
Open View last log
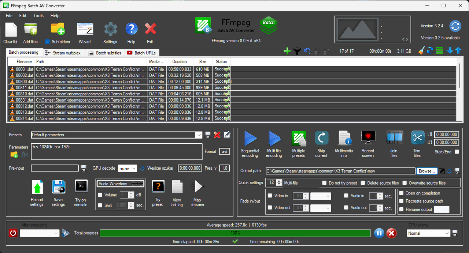point(177,187)
